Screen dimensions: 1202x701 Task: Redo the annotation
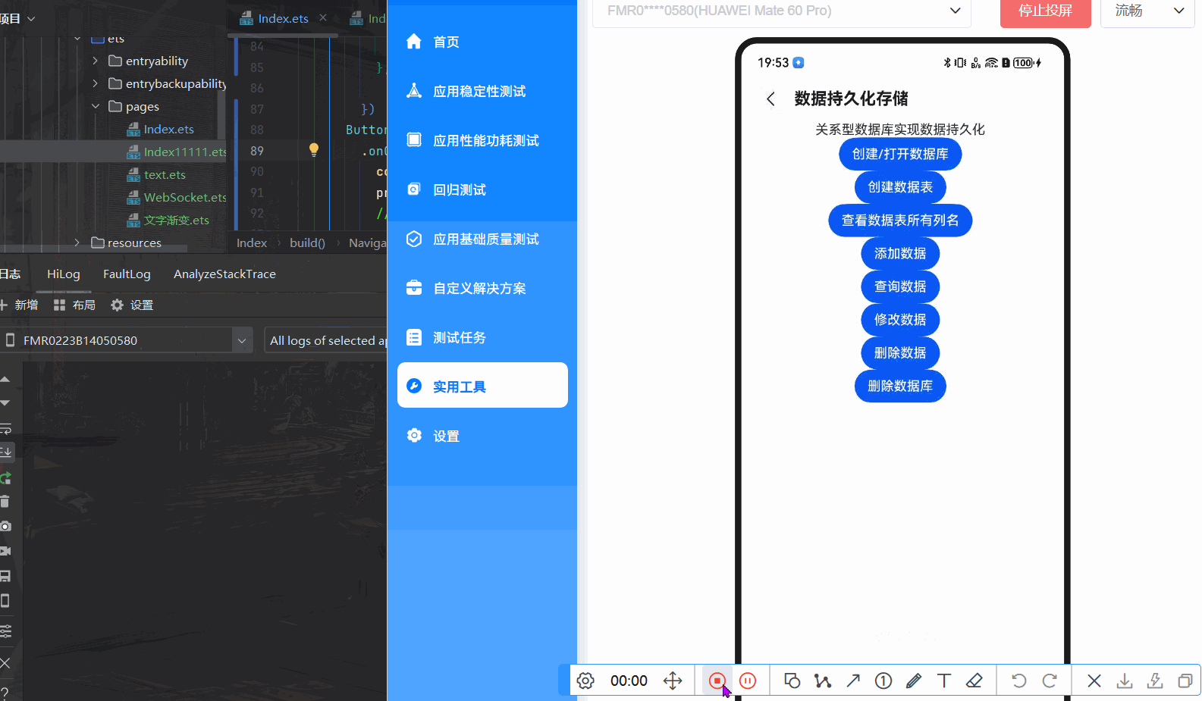pos(1050,681)
